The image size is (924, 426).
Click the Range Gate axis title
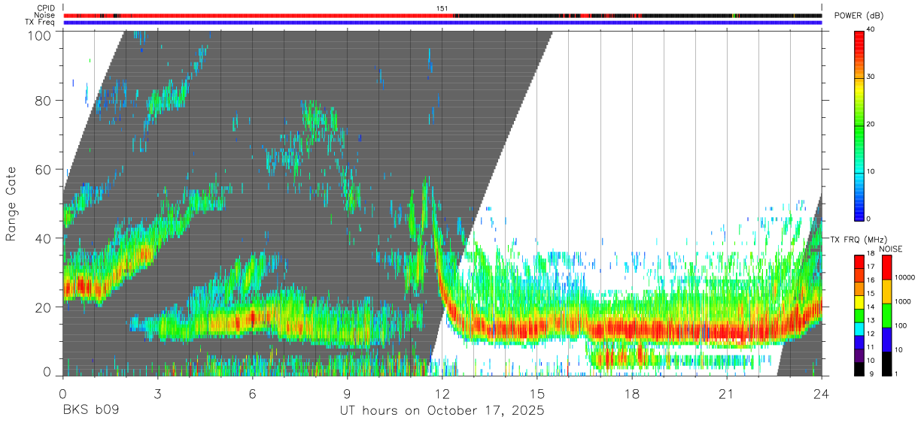11,204
